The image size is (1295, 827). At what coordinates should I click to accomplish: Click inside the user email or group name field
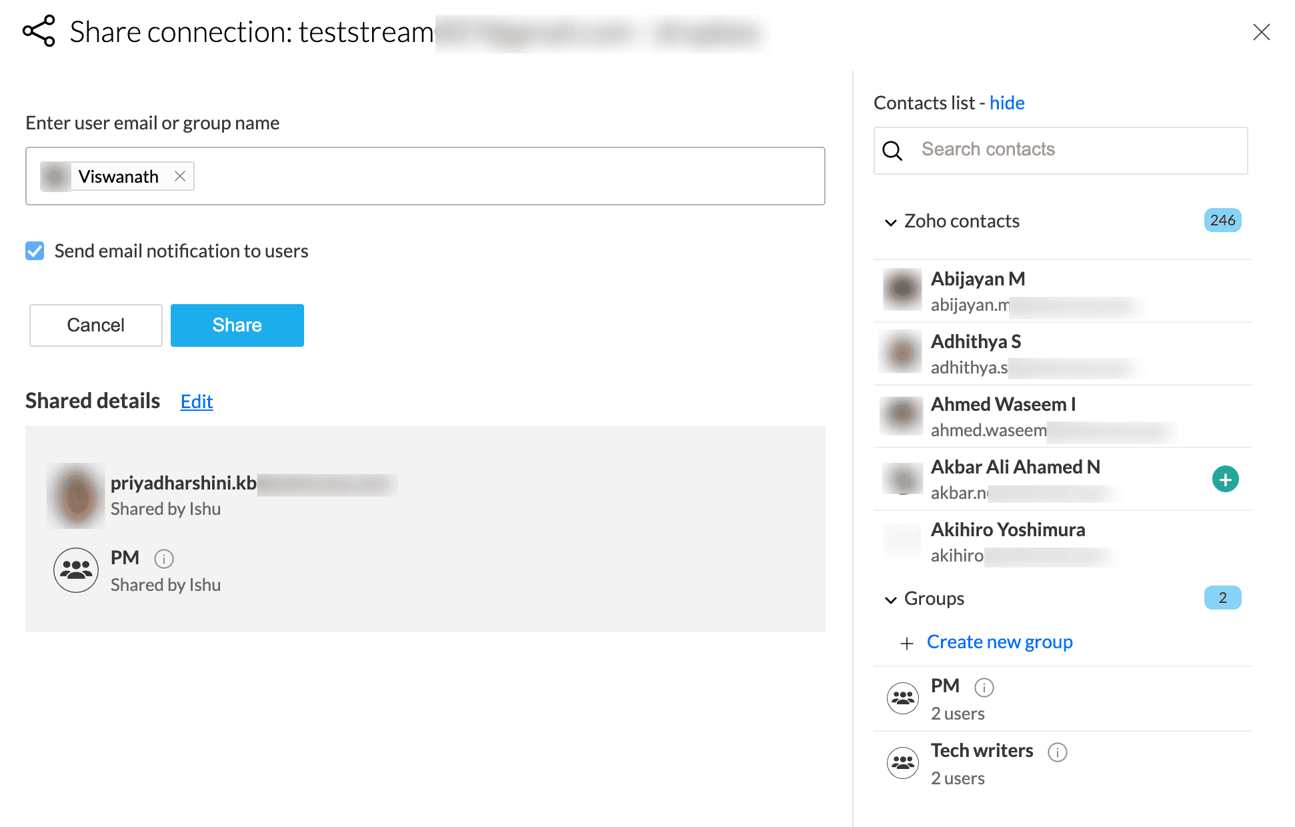point(507,176)
